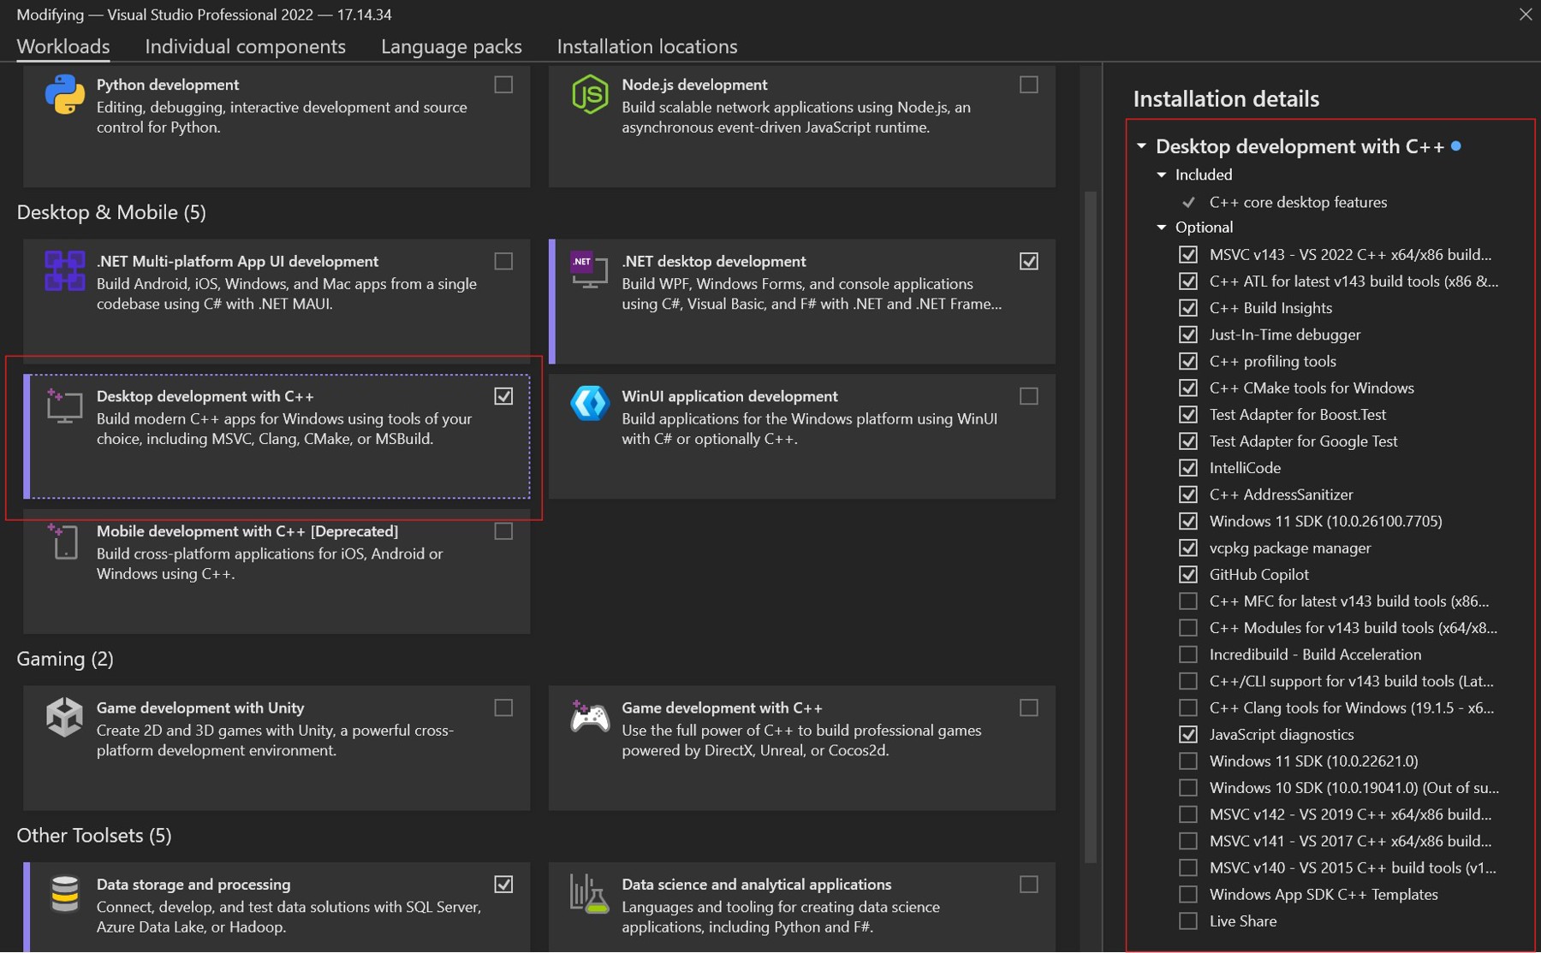
Task: Click the .NET Multi-platform App UI icon
Action: tap(65, 270)
